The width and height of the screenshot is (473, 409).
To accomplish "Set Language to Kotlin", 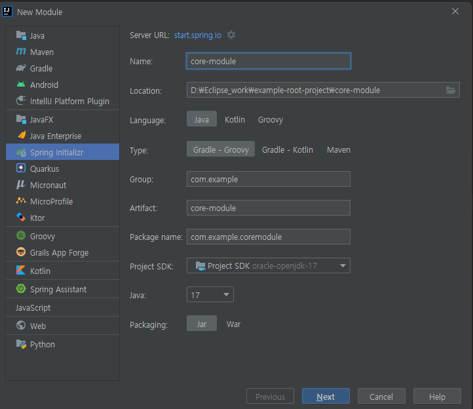I will click(235, 120).
